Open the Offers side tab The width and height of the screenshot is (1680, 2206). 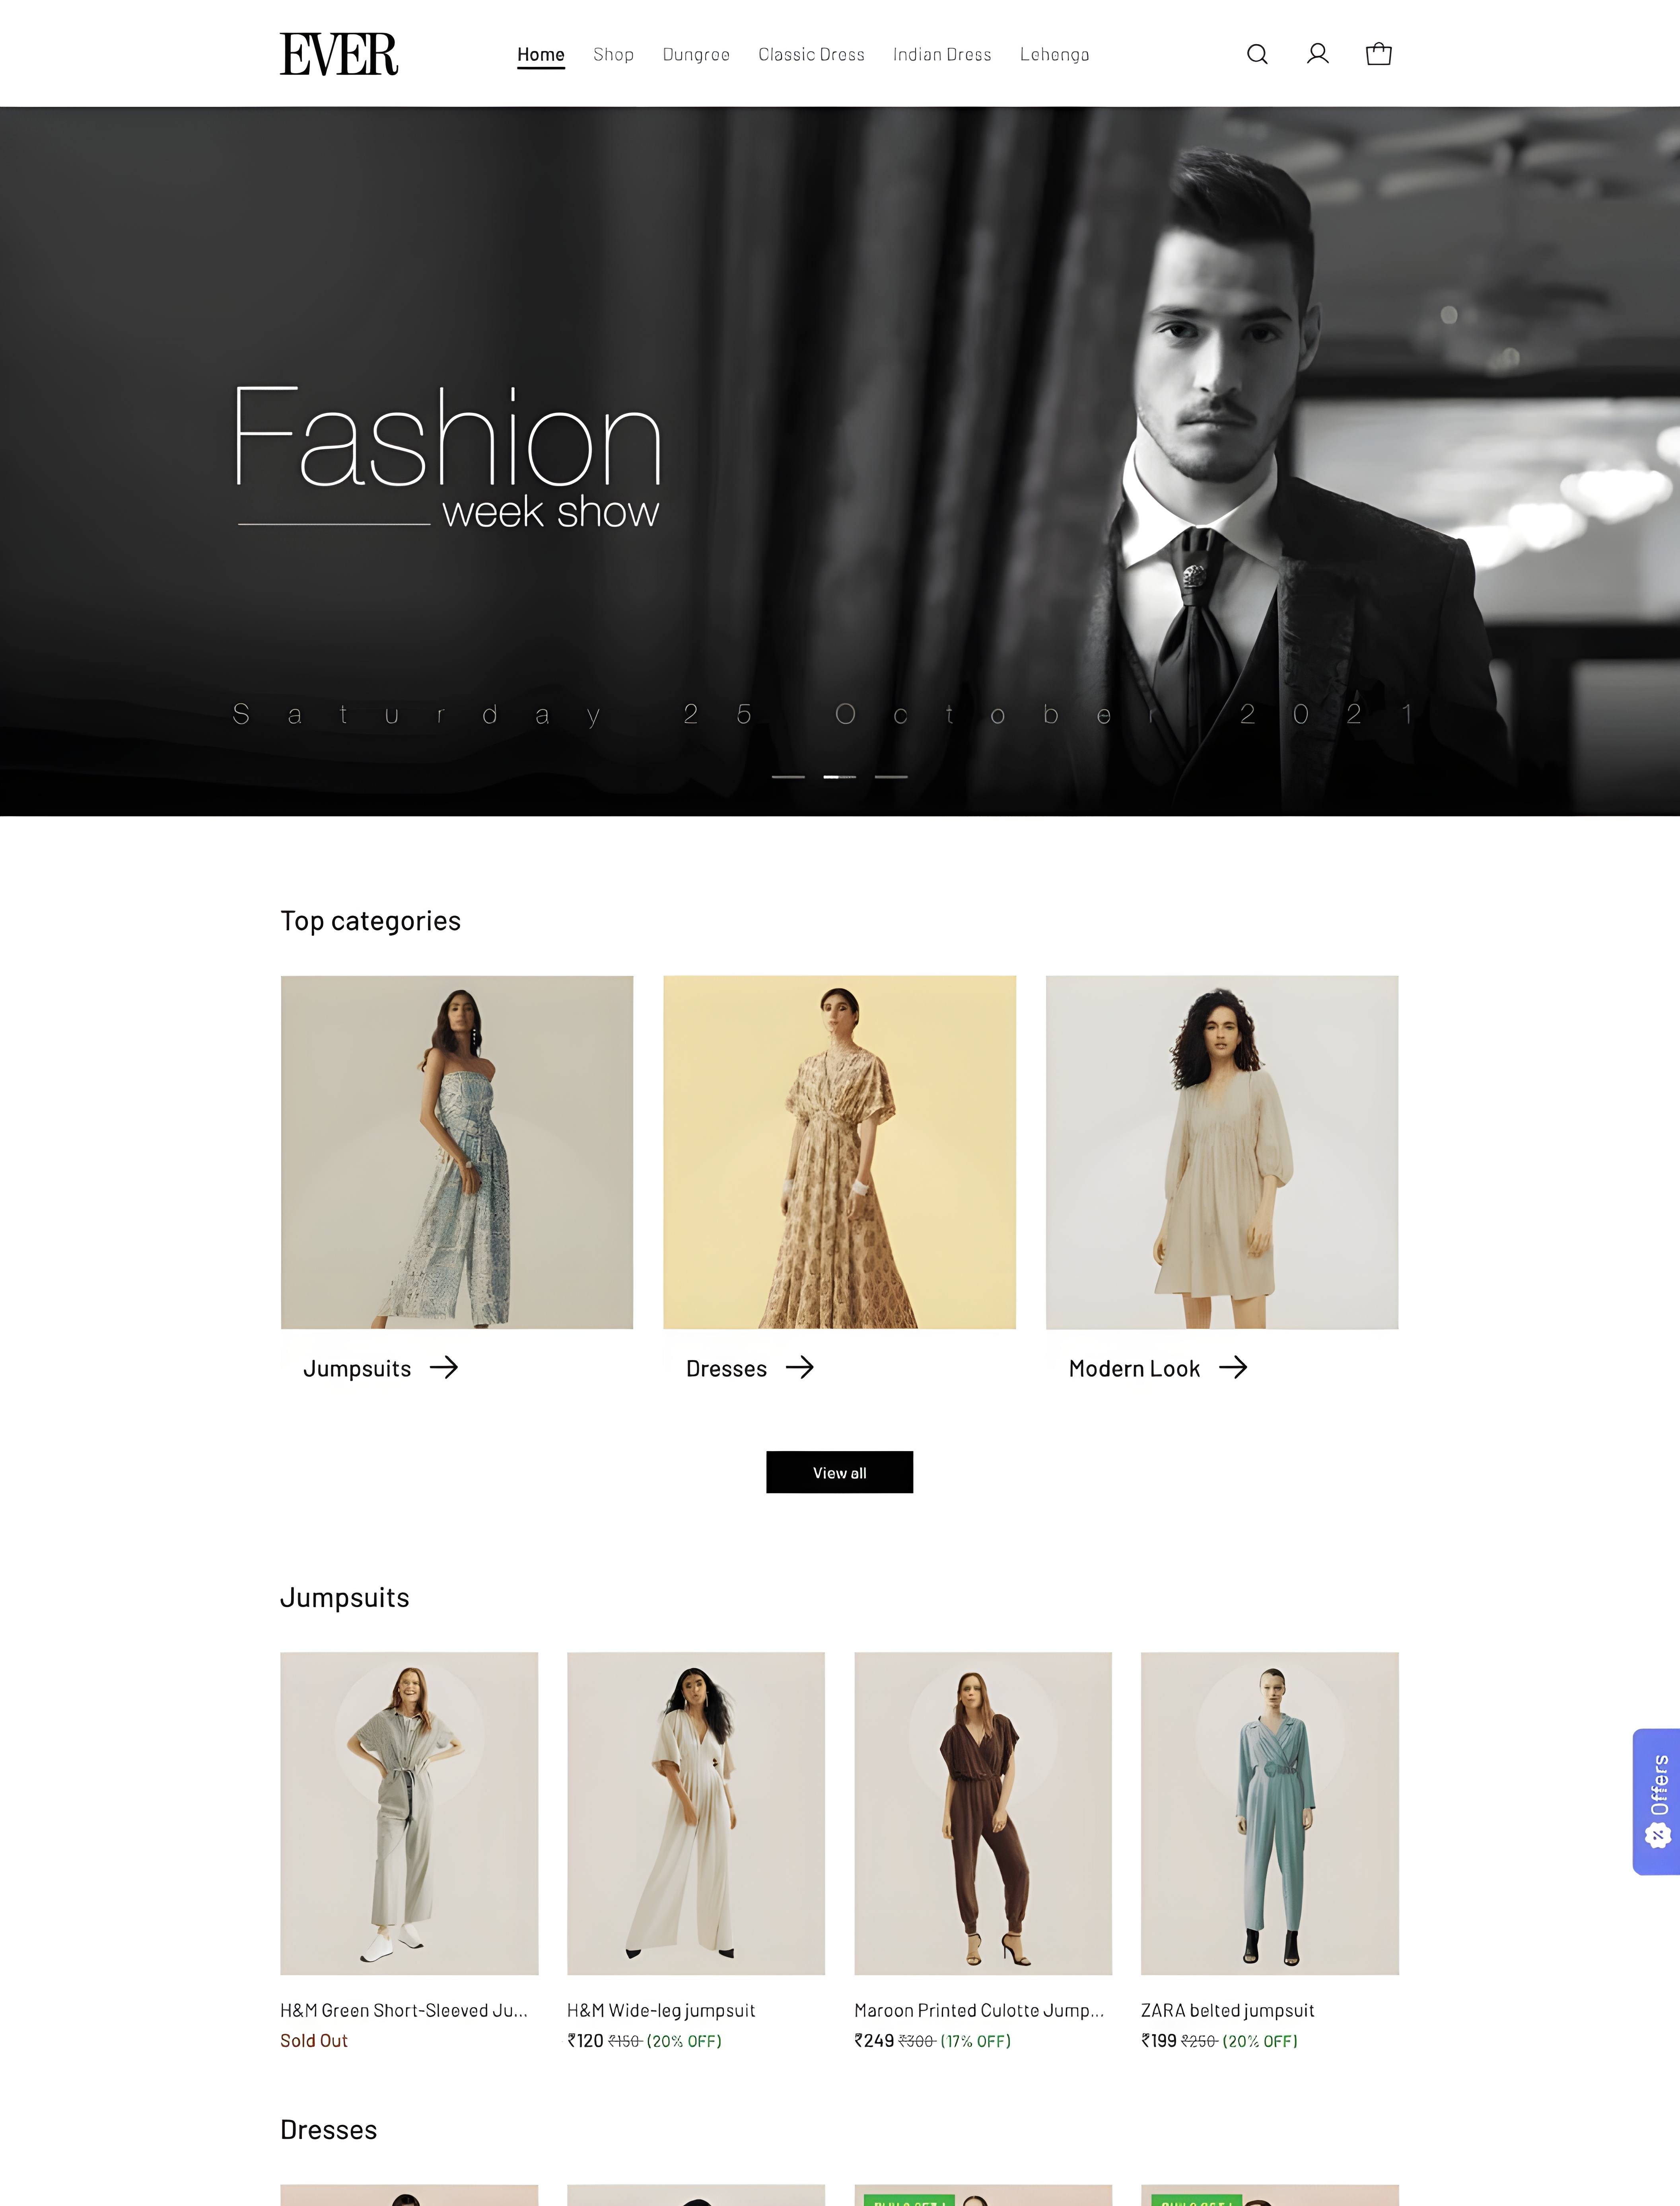1657,1801
